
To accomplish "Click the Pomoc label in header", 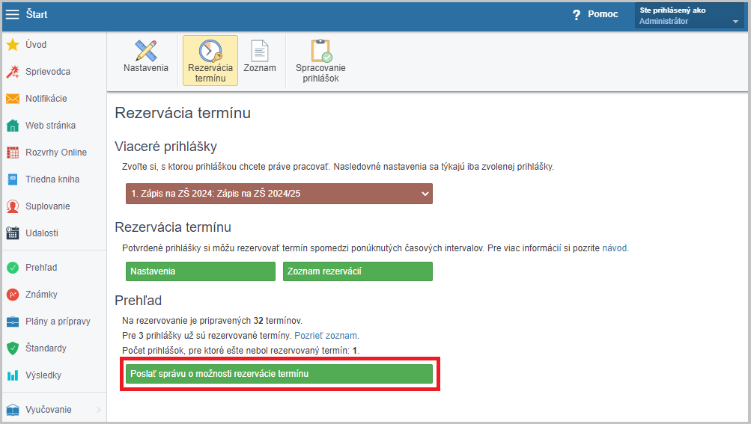I will click(x=603, y=14).
